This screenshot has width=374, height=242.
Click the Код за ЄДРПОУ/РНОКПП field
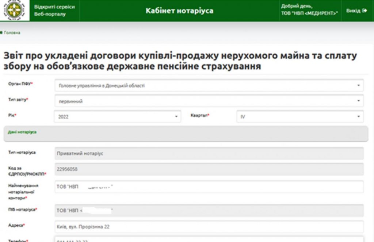click(x=208, y=170)
